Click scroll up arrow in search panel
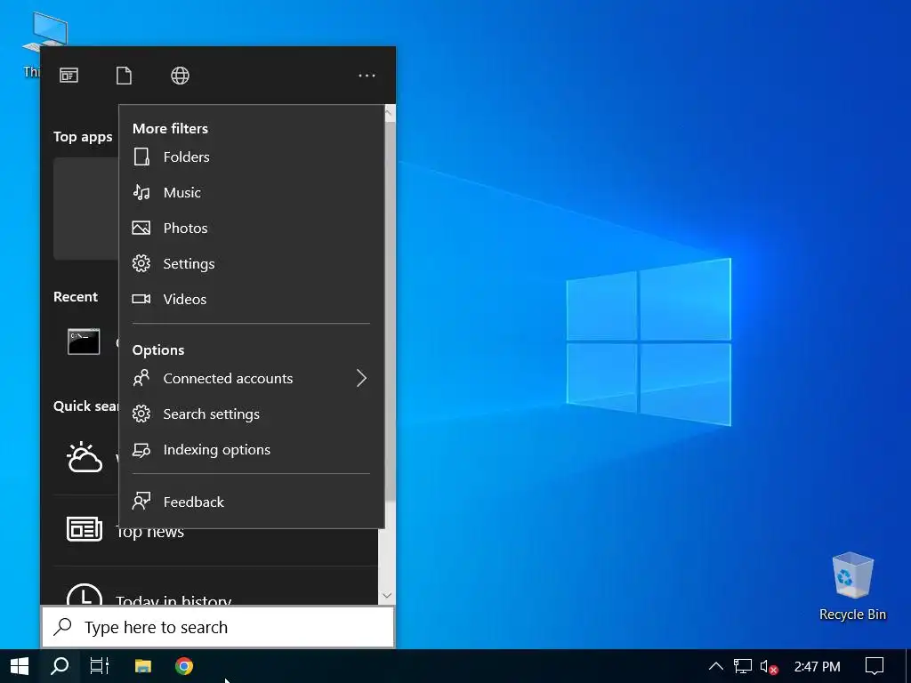911x683 pixels. [x=390, y=113]
